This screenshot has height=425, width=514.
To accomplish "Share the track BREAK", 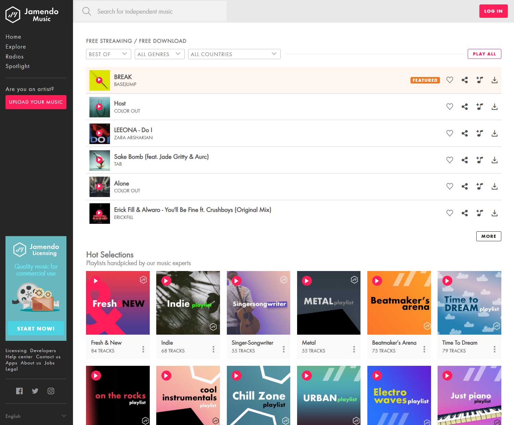I will [x=465, y=80].
